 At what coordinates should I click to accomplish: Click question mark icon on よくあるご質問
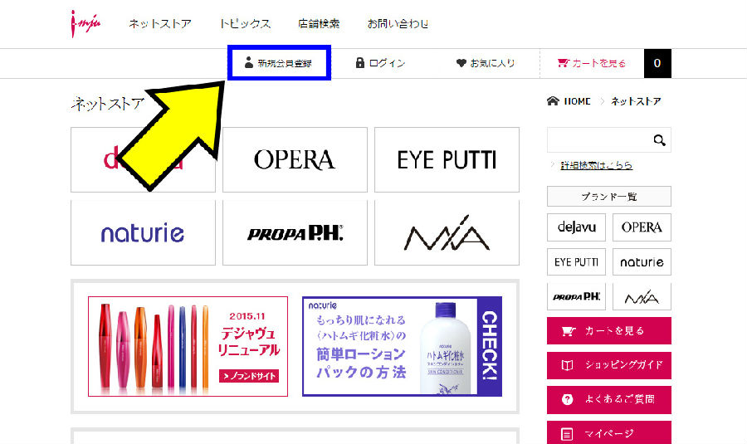coord(567,400)
